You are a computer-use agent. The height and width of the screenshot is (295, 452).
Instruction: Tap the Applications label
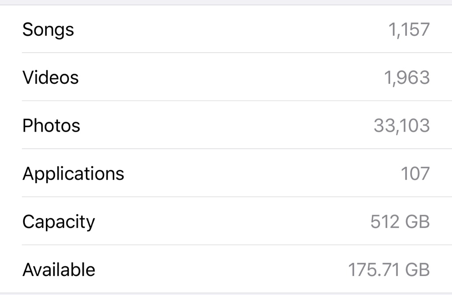pyautogui.click(x=73, y=174)
